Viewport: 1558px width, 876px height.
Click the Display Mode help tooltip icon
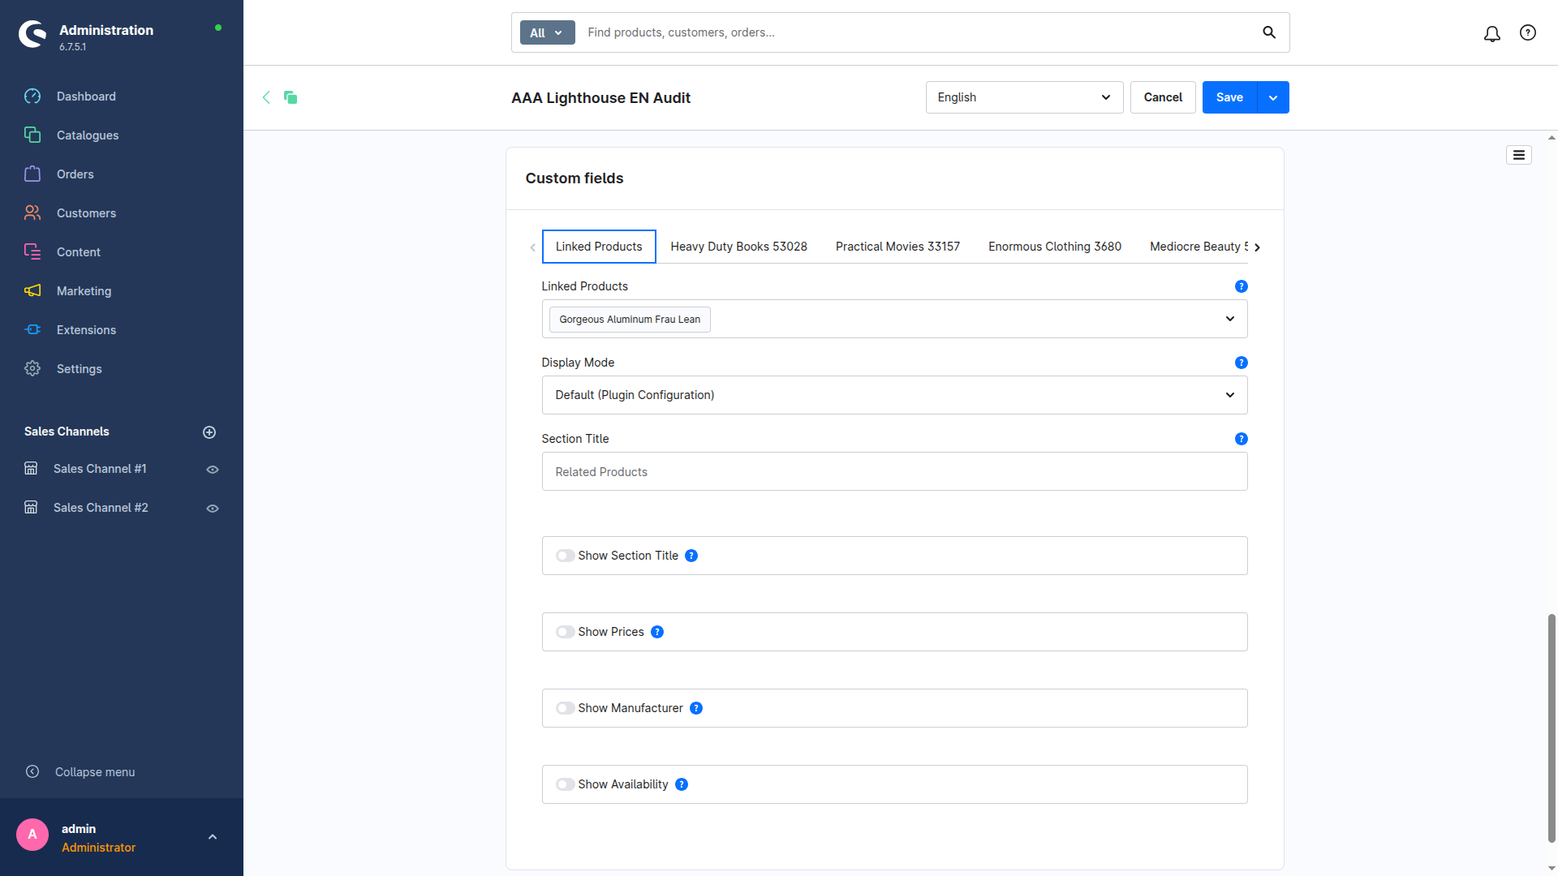tap(1241, 363)
